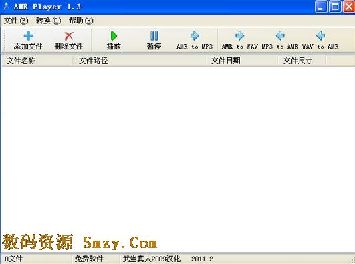355x264 pixels.
Task: Convert with the AMR to MP3 icon
Action: tap(195, 36)
